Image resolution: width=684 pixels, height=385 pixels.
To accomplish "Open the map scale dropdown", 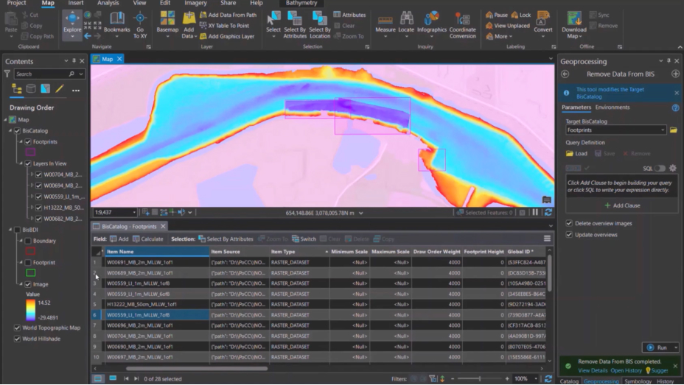I will click(133, 213).
